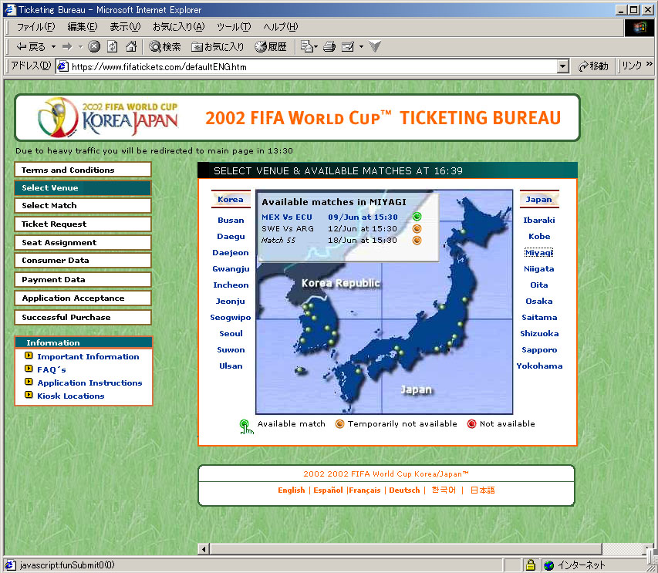The width and height of the screenshot is (658, 573).
Task: Open the Help (ヘルプ) menu
Action: (280, 27)
